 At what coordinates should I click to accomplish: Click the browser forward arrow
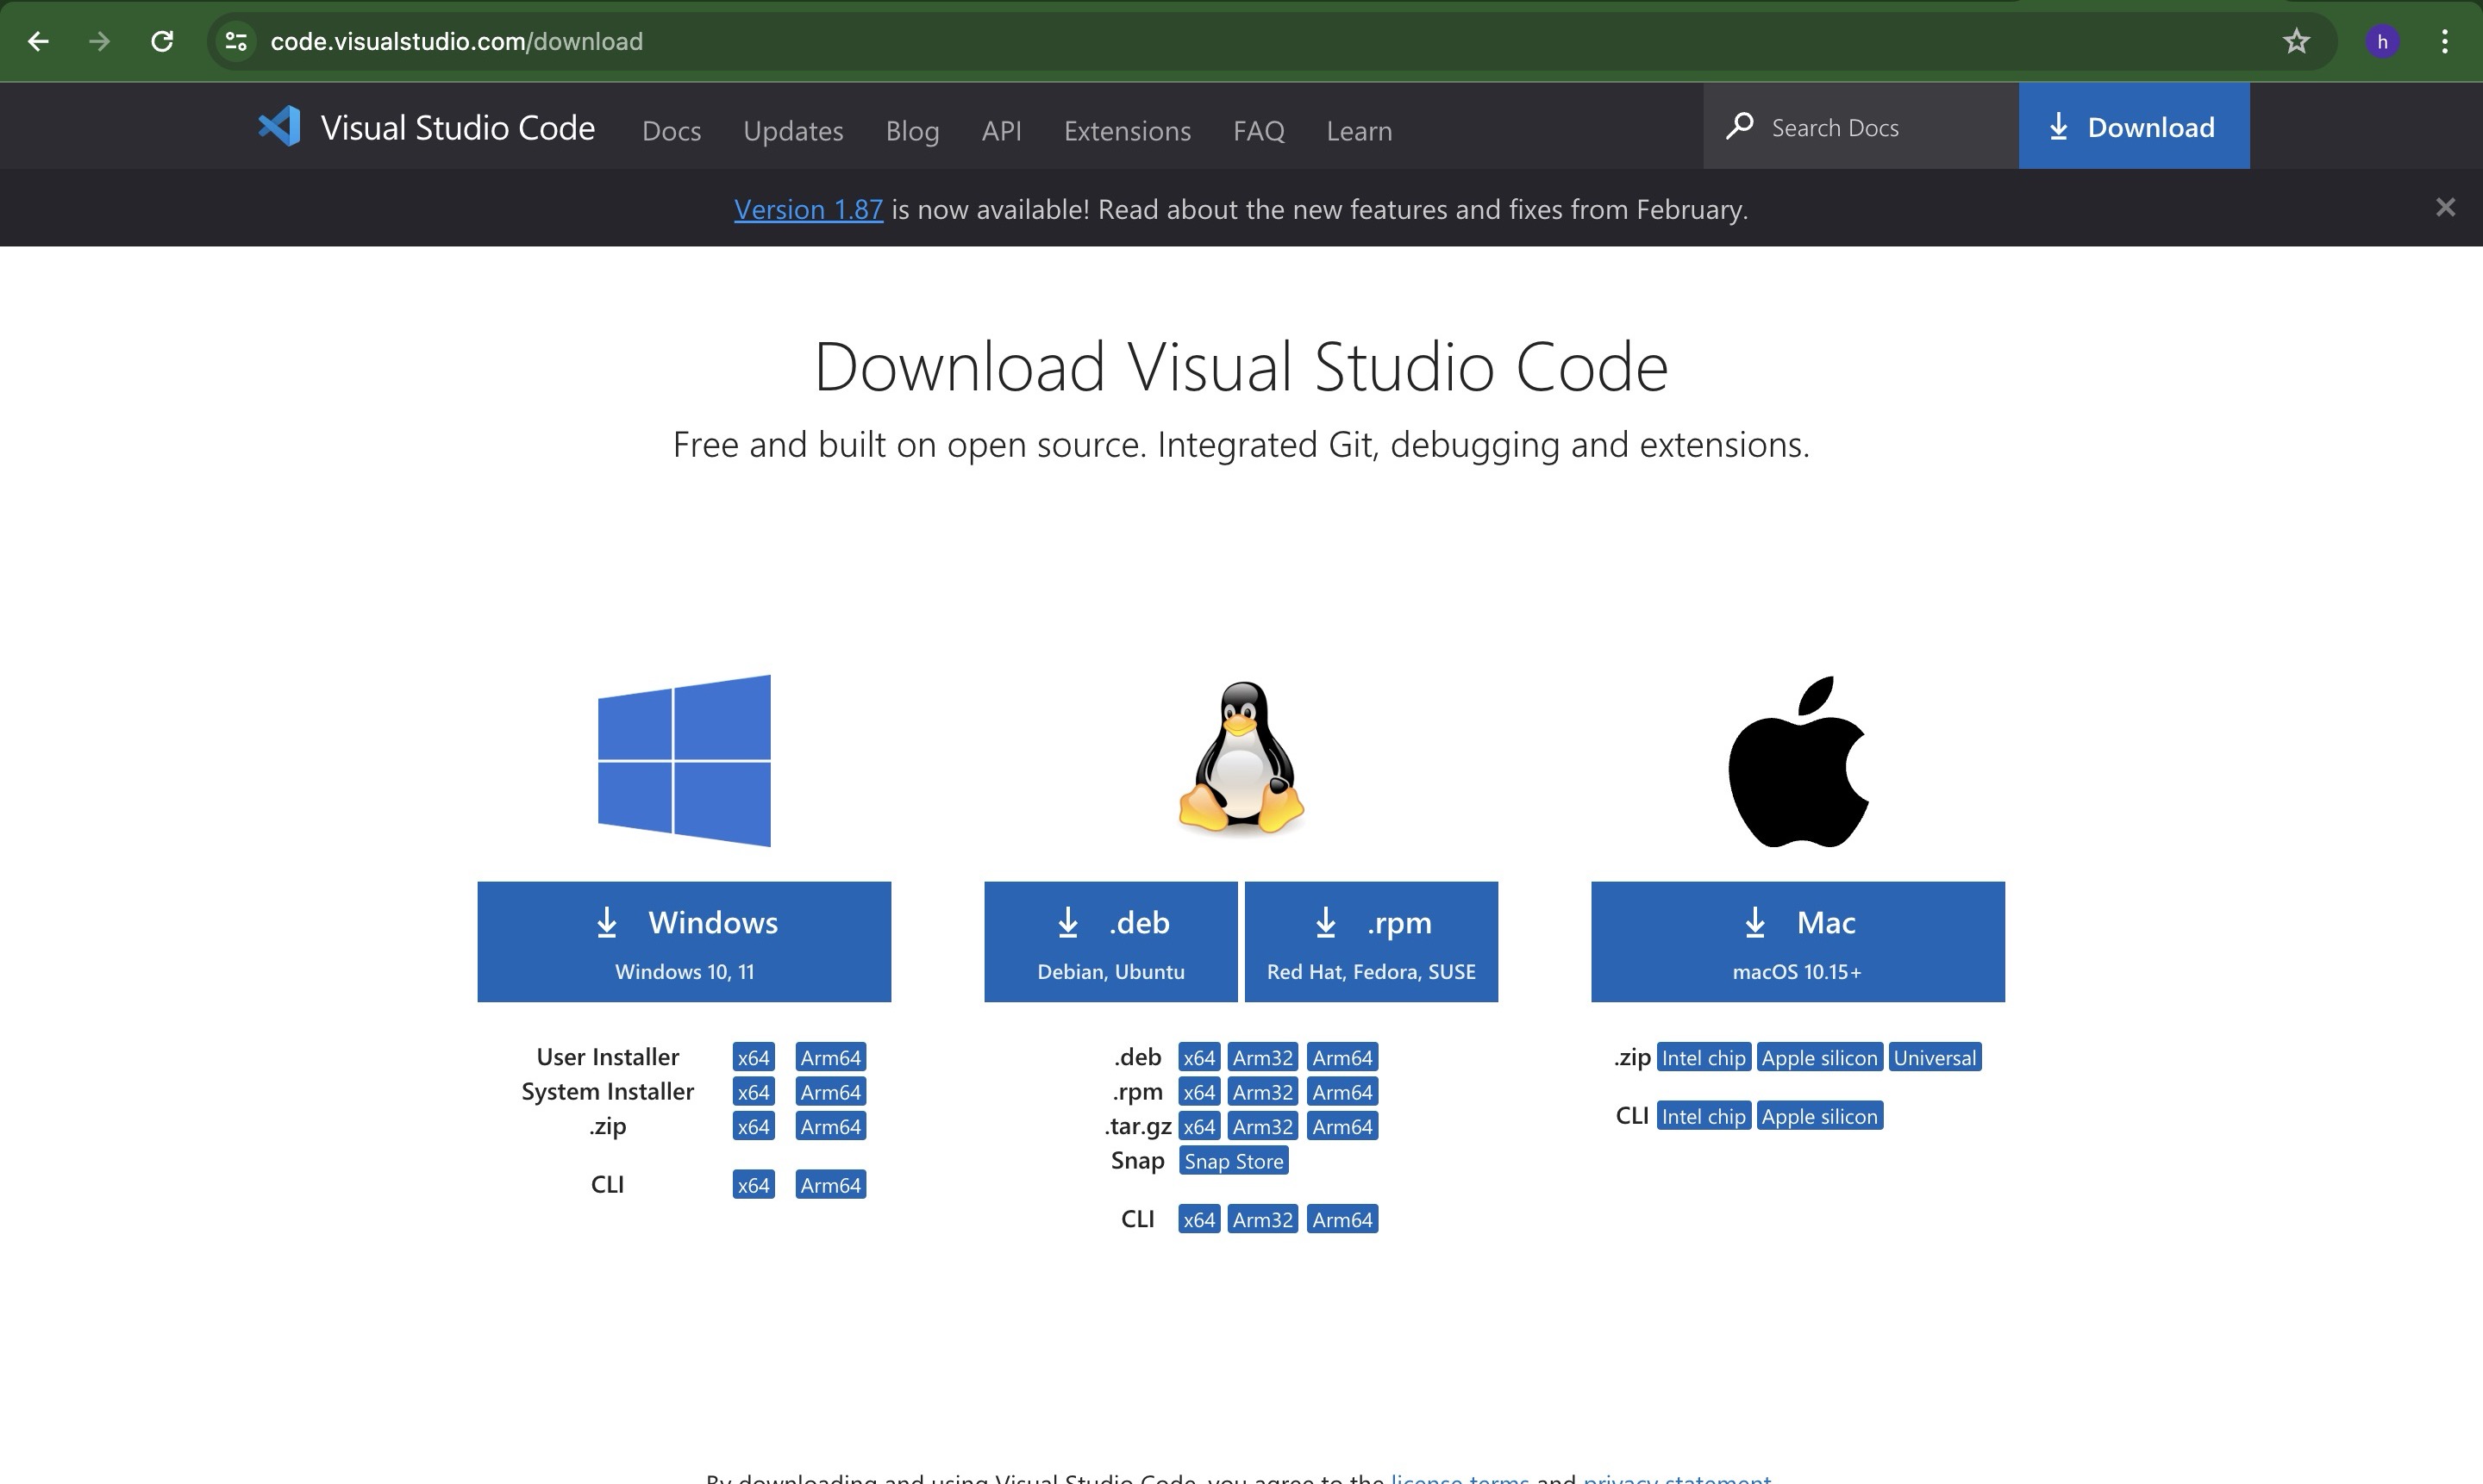pos(99,41)
